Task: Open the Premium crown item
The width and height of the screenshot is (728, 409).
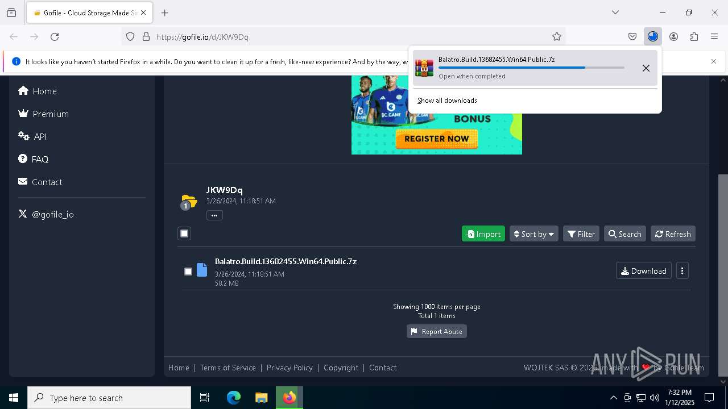Action: [x=43, y=114]
